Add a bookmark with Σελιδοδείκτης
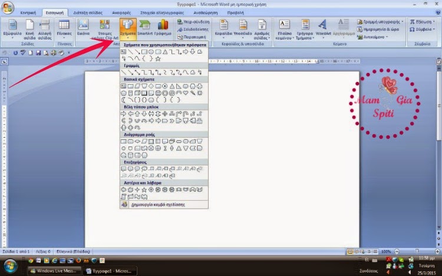This screenshot has height=276, width=442. click(x=193, y=29)
